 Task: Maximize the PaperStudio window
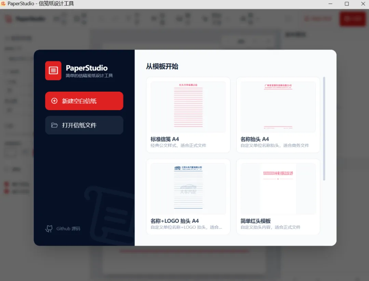point(347,4)
